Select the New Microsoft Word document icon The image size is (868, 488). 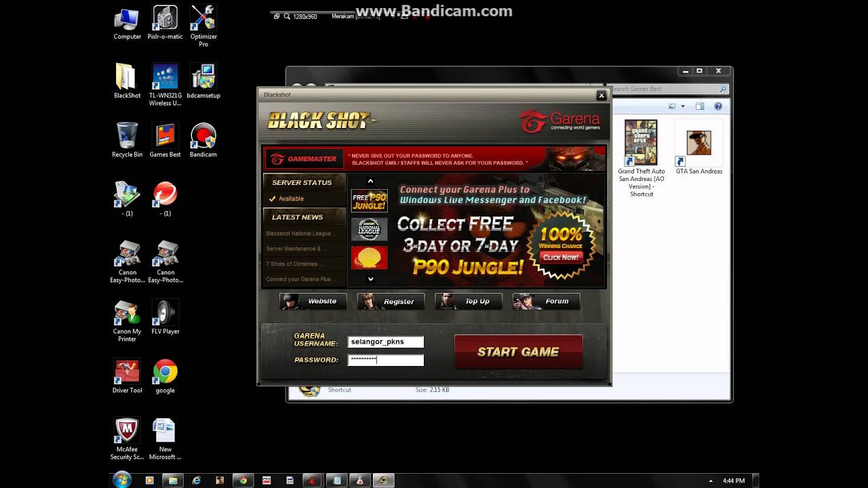[x=165, y=439]
